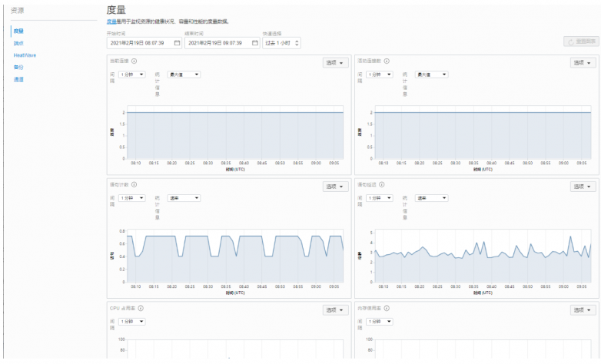Click the 当前连接 chart title
Screen dimensions: 601x364
pos(119,61)
